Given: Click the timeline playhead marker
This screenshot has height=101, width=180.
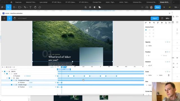Looking at the screenshot, I should (62, 67).
